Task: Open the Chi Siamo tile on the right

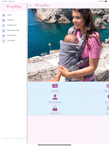Action: tap(96, 110)
